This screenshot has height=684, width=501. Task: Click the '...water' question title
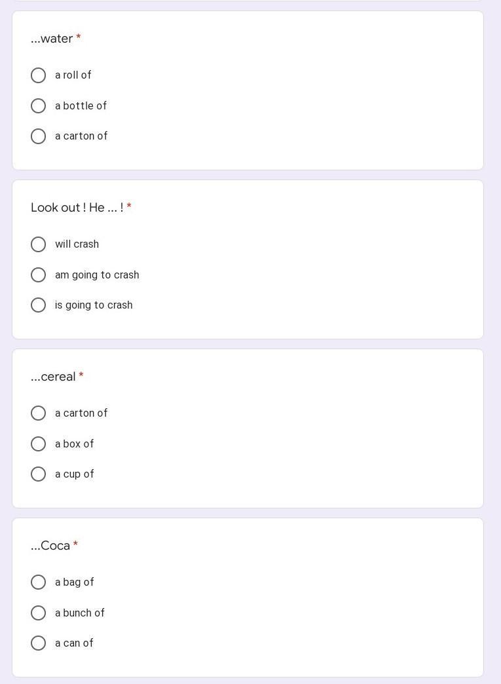52,39
